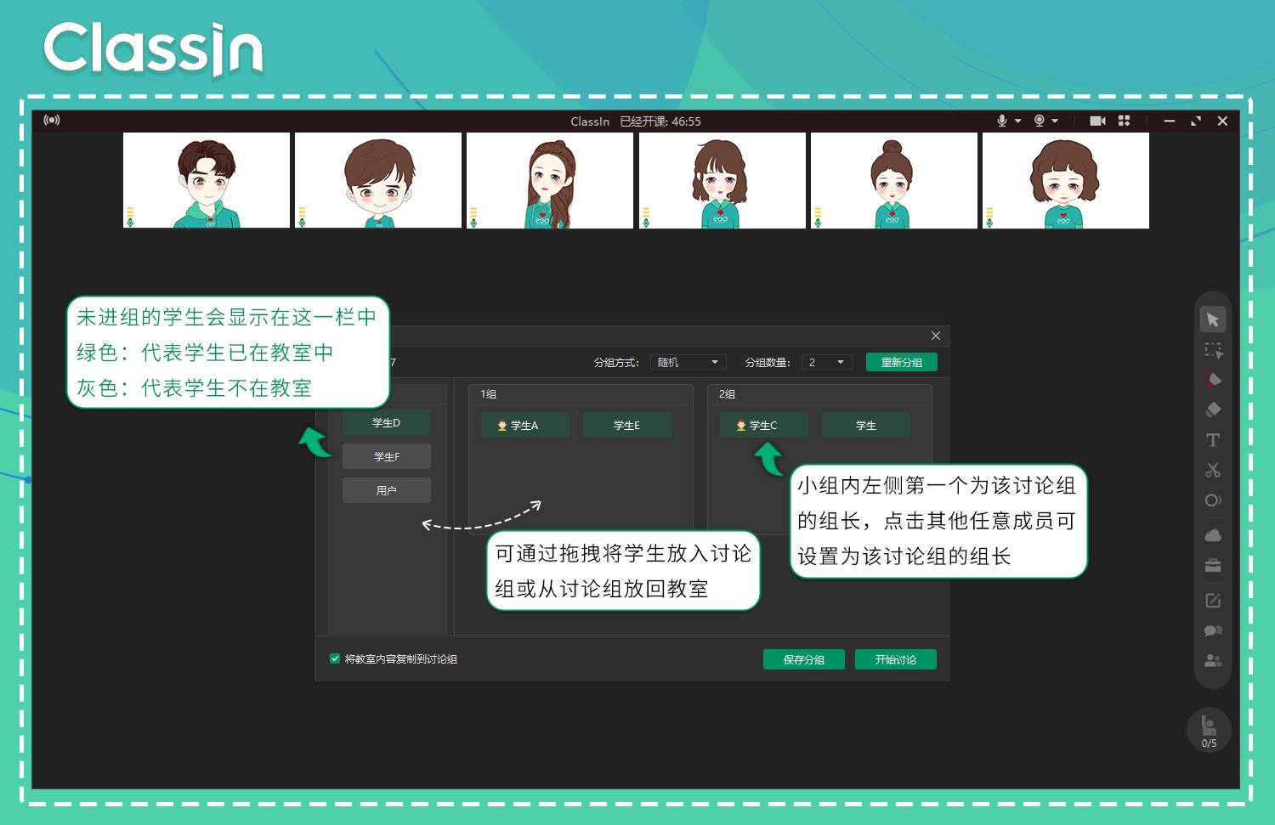Click the webcam icon in the title bar
Image resolution: width=1275 pixels, height=825 pixels.
[1039, 121]
